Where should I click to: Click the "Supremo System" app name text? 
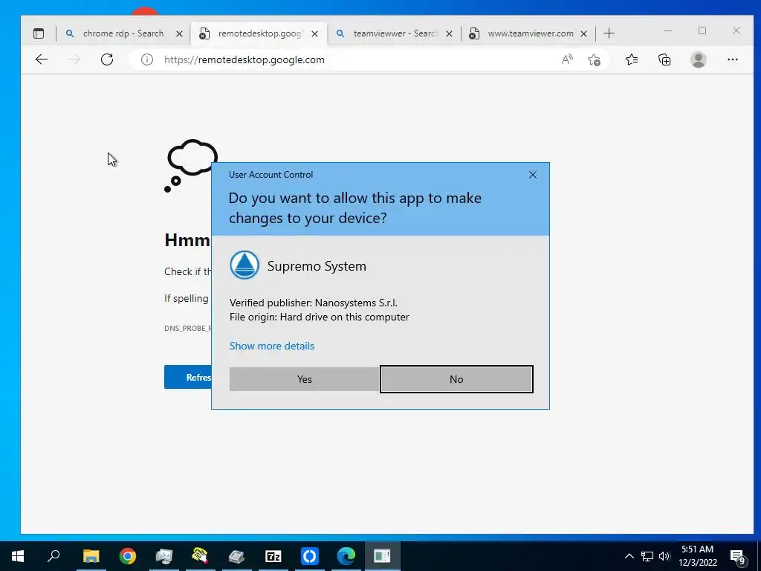317,266
